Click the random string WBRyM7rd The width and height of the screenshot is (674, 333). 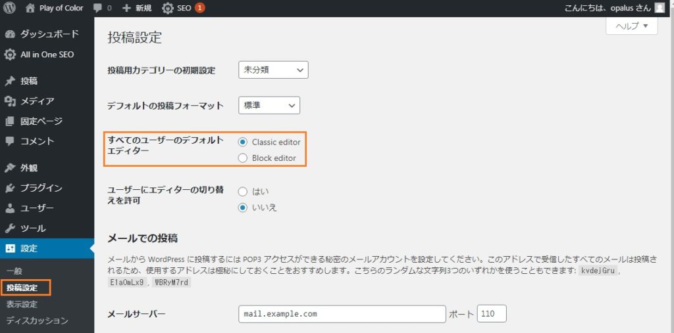pos(171,283)
